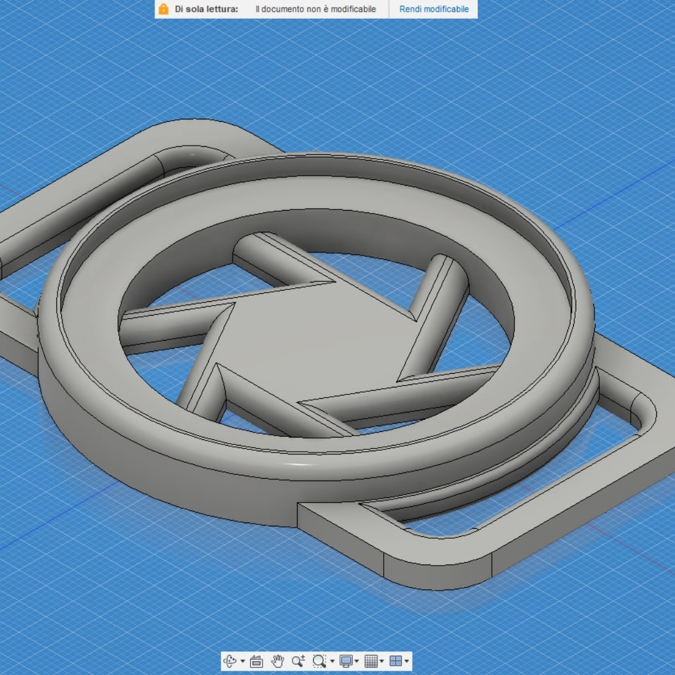Viewport: 675px width, 675px height.
Task: Select the Pan hand tool
Action: tap(277, 661)
